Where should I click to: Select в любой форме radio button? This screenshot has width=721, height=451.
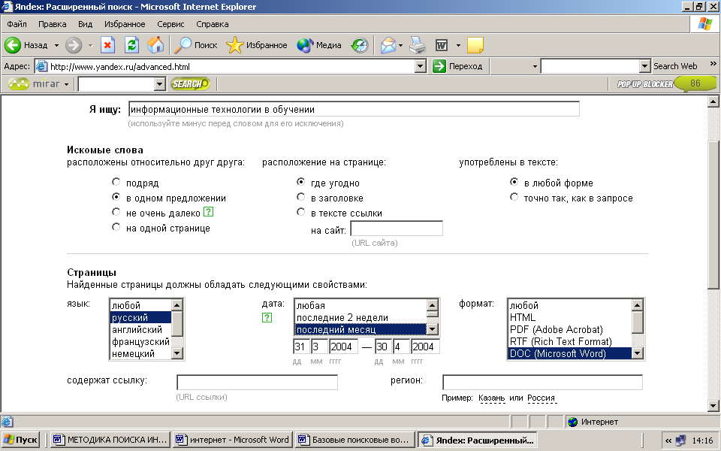[x=514, y=182]
